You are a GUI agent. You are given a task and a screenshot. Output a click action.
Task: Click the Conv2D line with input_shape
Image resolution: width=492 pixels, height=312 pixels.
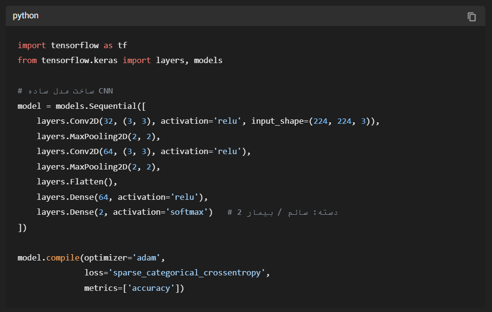[x=208, y=121]
